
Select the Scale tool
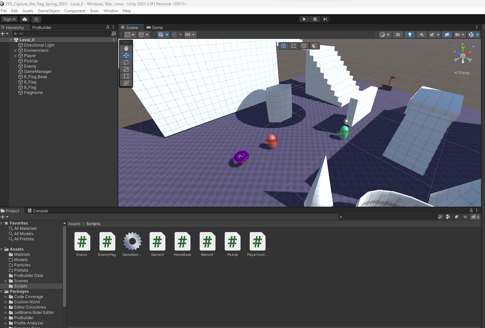(126, 69)
